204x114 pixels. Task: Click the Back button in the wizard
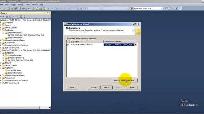[94, 88]
